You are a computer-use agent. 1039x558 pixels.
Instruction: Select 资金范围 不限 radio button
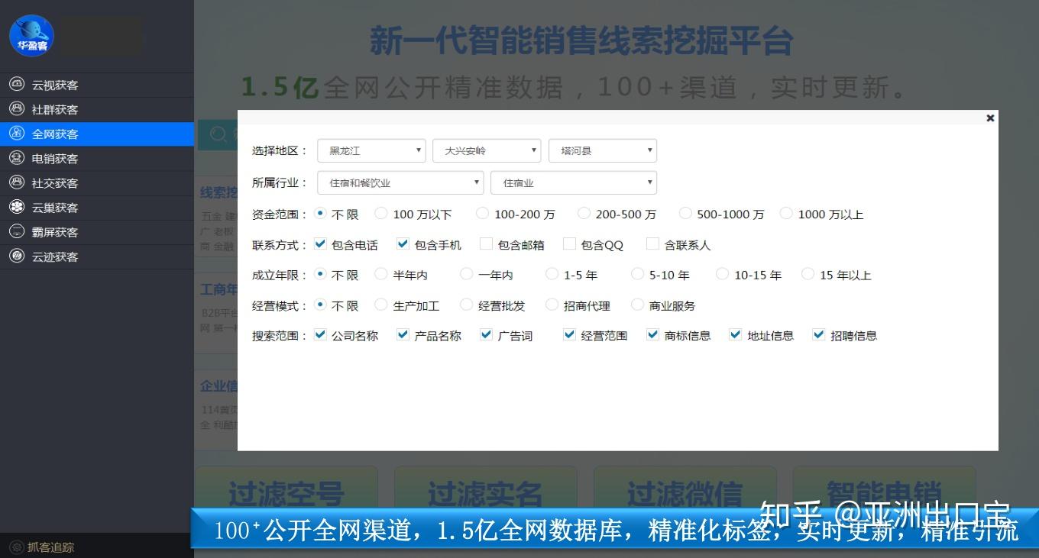[320, 213]
